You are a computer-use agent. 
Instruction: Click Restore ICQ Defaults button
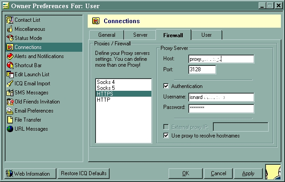tap(84, 173)
